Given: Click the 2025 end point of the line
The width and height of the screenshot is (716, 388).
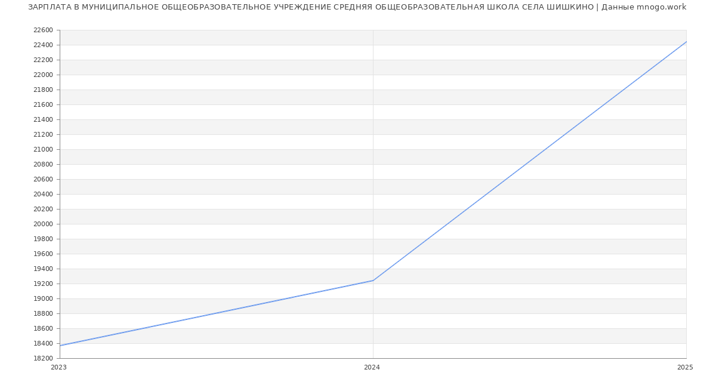Looking at the screenshot, I should (x=686, y=42).
